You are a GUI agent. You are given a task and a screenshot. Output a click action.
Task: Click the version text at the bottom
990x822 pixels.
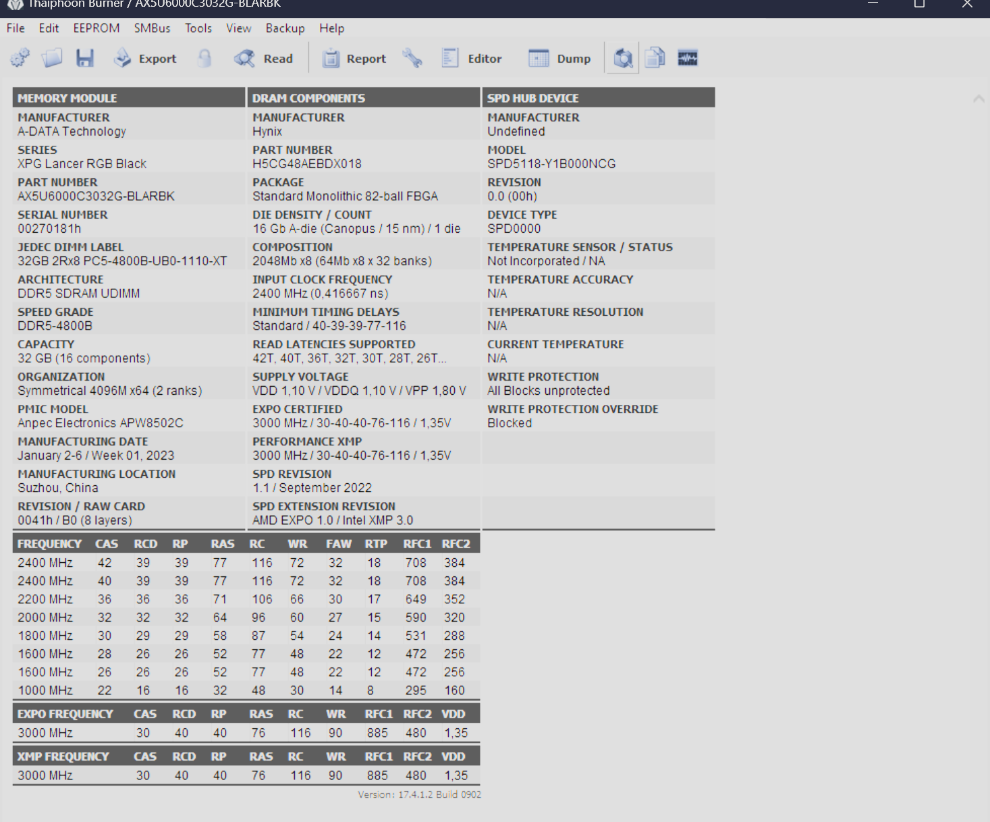pos(419,794)
